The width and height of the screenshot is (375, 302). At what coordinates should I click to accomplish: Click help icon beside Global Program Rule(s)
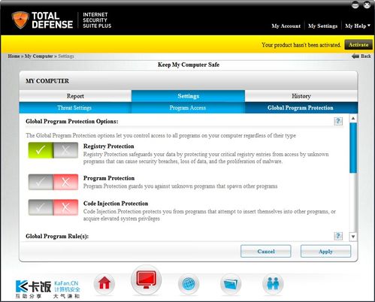click(338, 236)
